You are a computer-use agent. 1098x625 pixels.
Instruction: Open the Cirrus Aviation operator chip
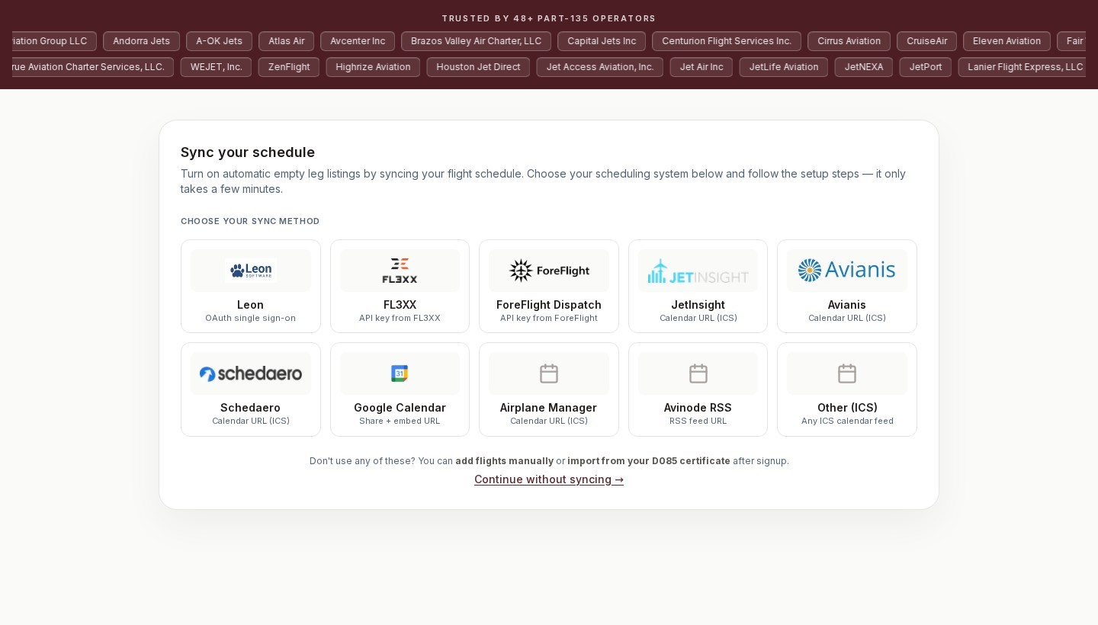849,41
